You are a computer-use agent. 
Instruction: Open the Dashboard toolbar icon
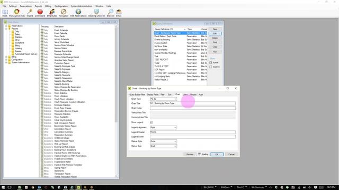pos(40,13)
